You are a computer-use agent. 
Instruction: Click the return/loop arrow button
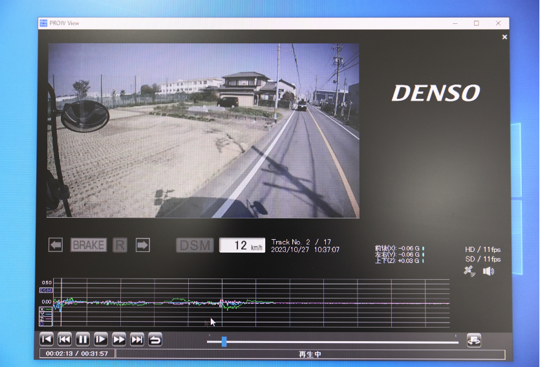(x=155, y=339)
